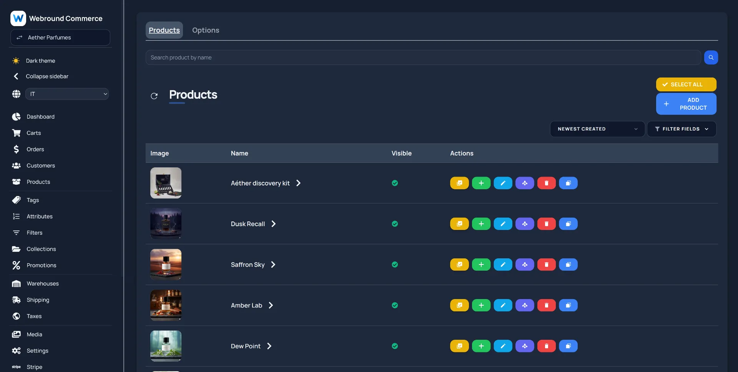Image resolution: width=738 pixels, height=372 pixels.
Task: Open the Newest Created sort dropdown
Action: pos(597,129)
